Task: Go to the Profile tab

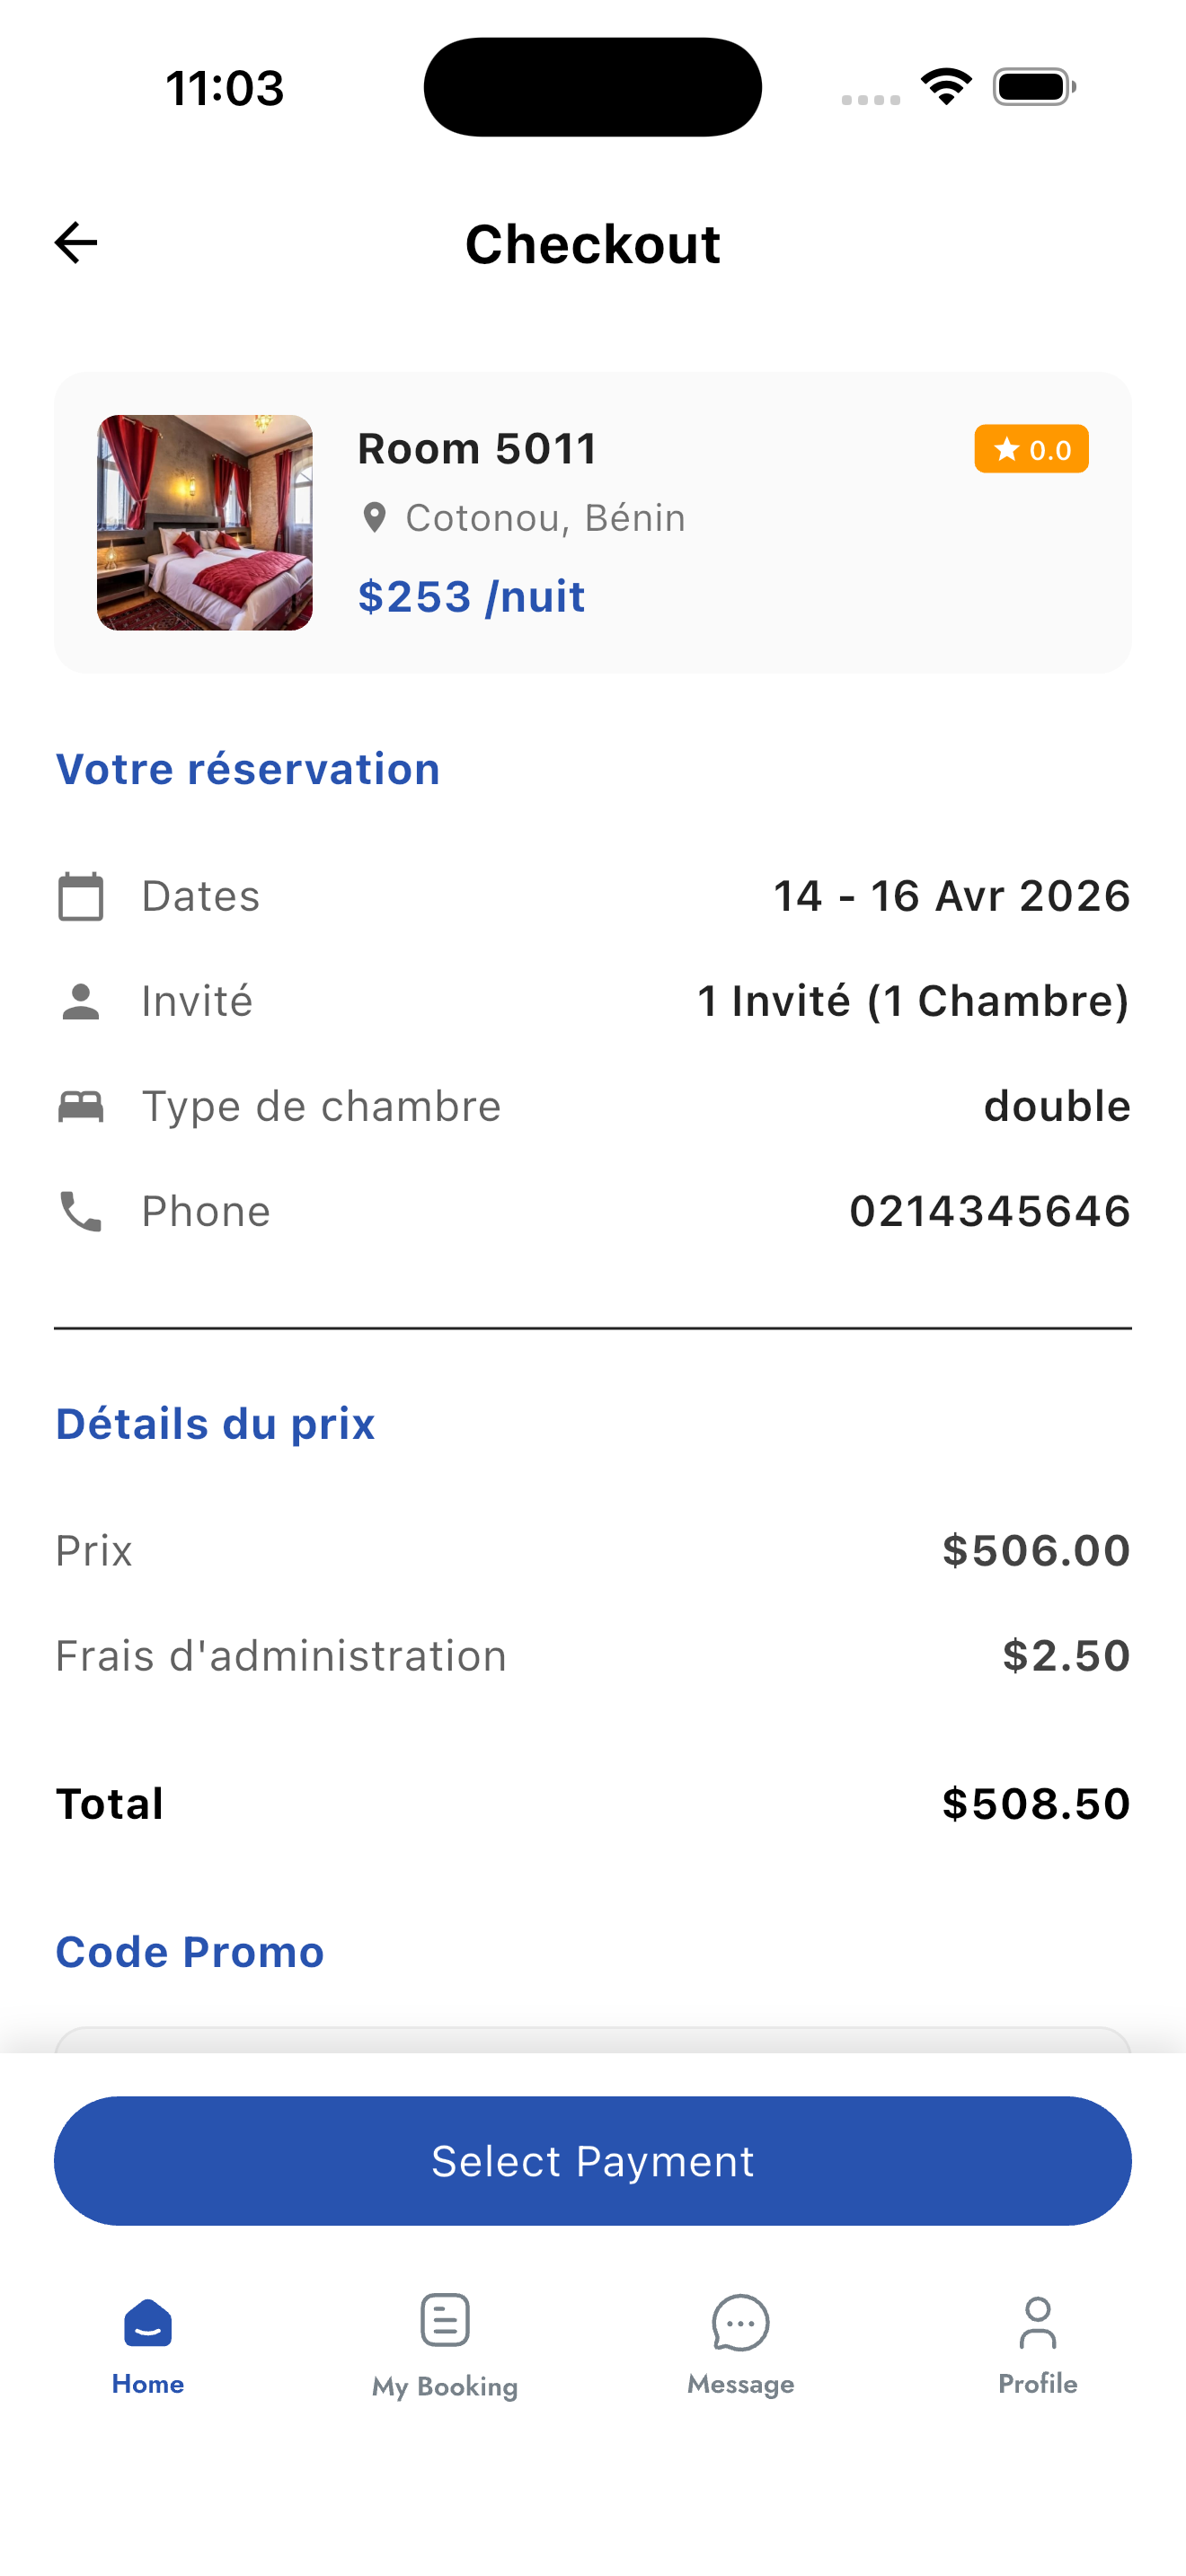Action: (1038, 2344)
